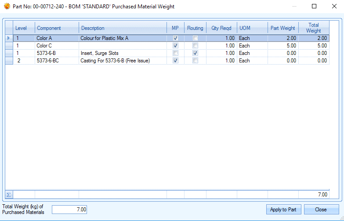Click the Description column header

click(123, 28)
